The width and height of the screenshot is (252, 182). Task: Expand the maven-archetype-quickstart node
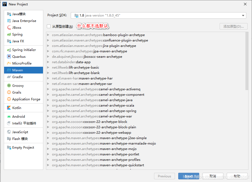pos(48,165)
